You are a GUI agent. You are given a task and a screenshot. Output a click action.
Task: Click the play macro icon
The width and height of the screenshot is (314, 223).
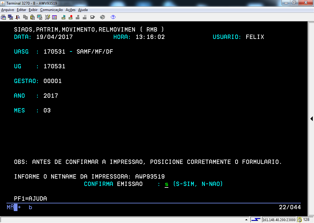pos(63,17)
